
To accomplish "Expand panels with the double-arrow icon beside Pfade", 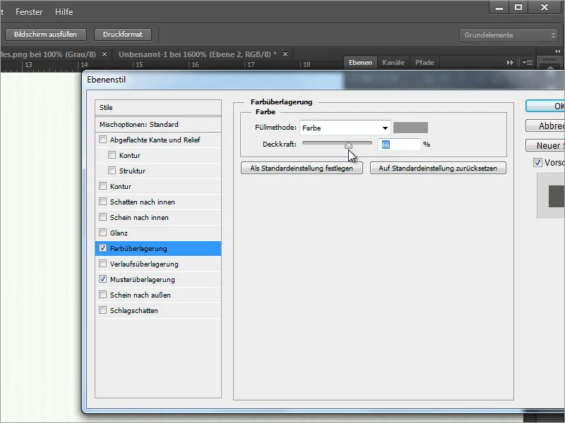I will click(x=510, y=63).
